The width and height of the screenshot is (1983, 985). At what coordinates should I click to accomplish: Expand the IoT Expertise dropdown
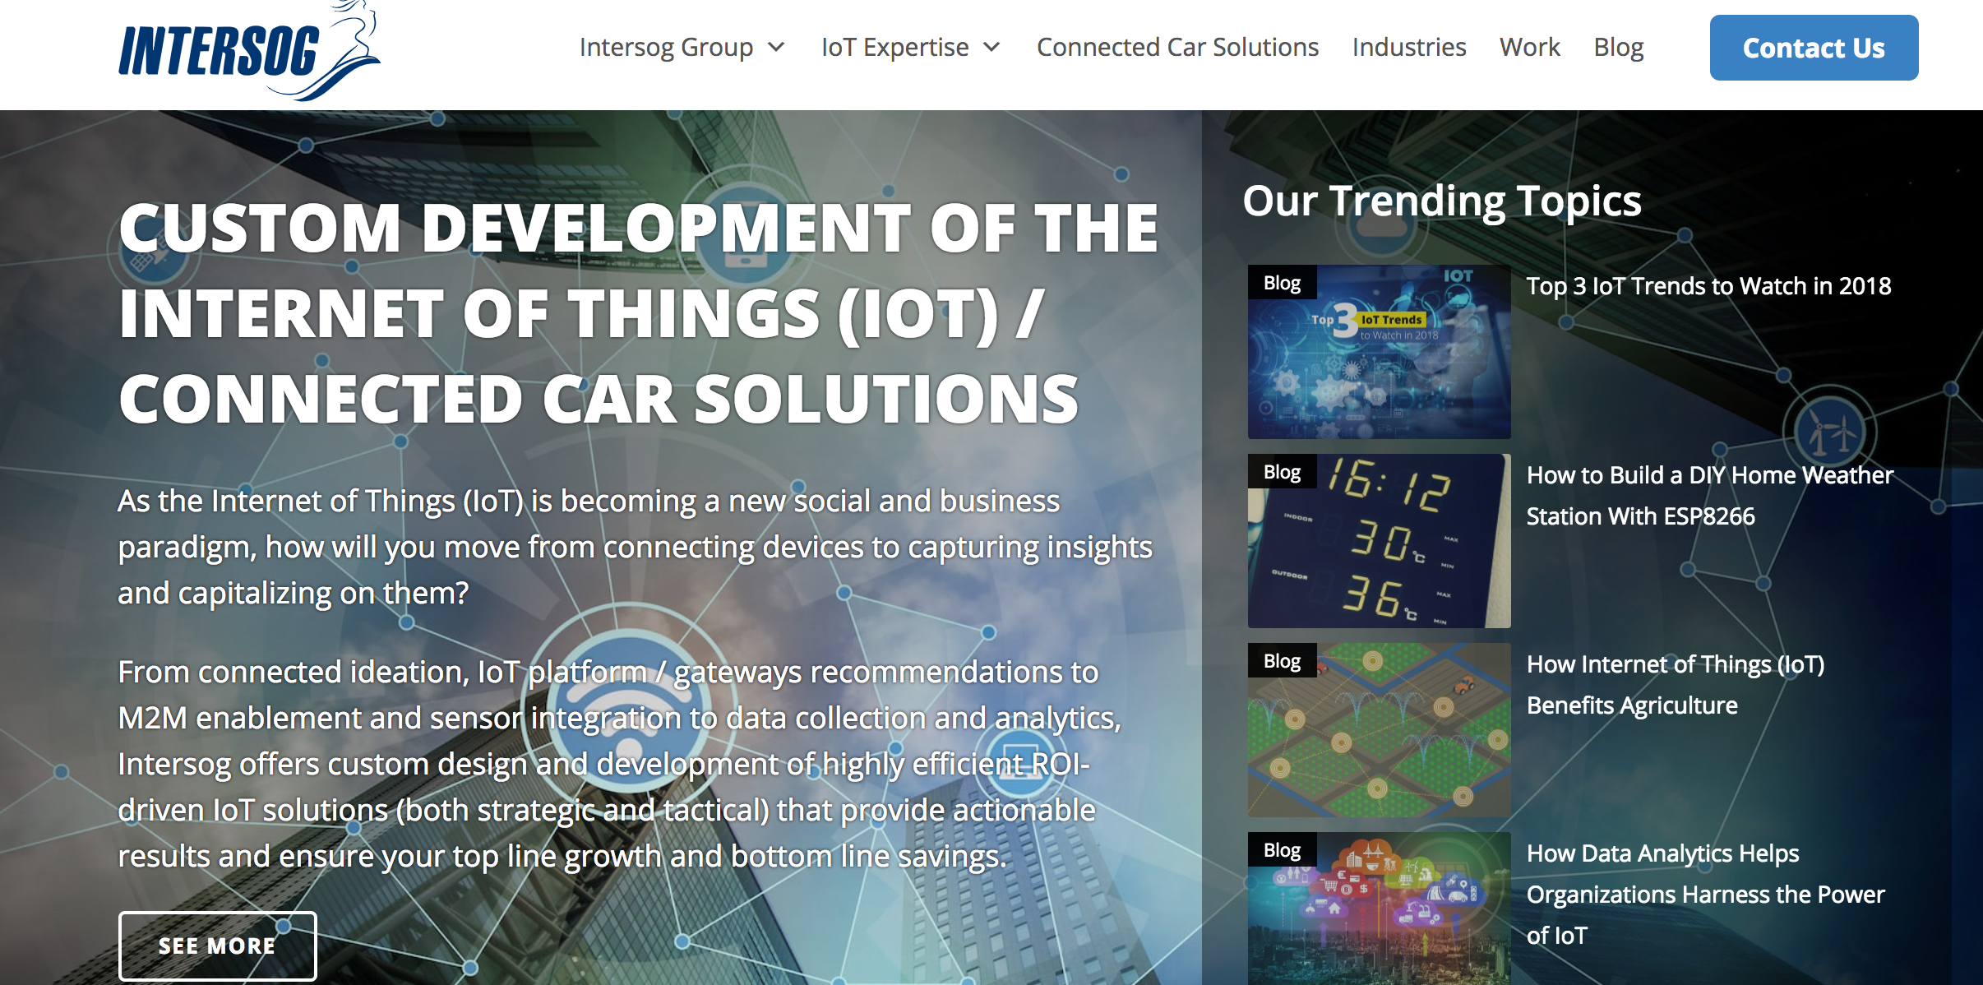[x=894, y=47]
